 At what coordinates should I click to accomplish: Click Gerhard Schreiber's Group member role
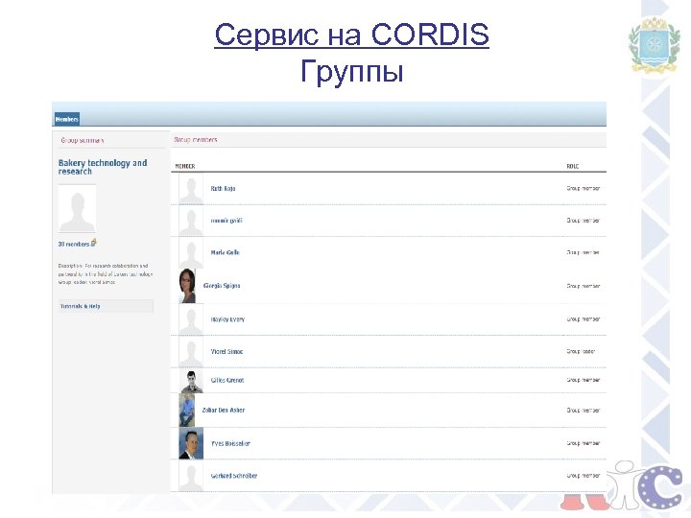[x=584, y=476]
